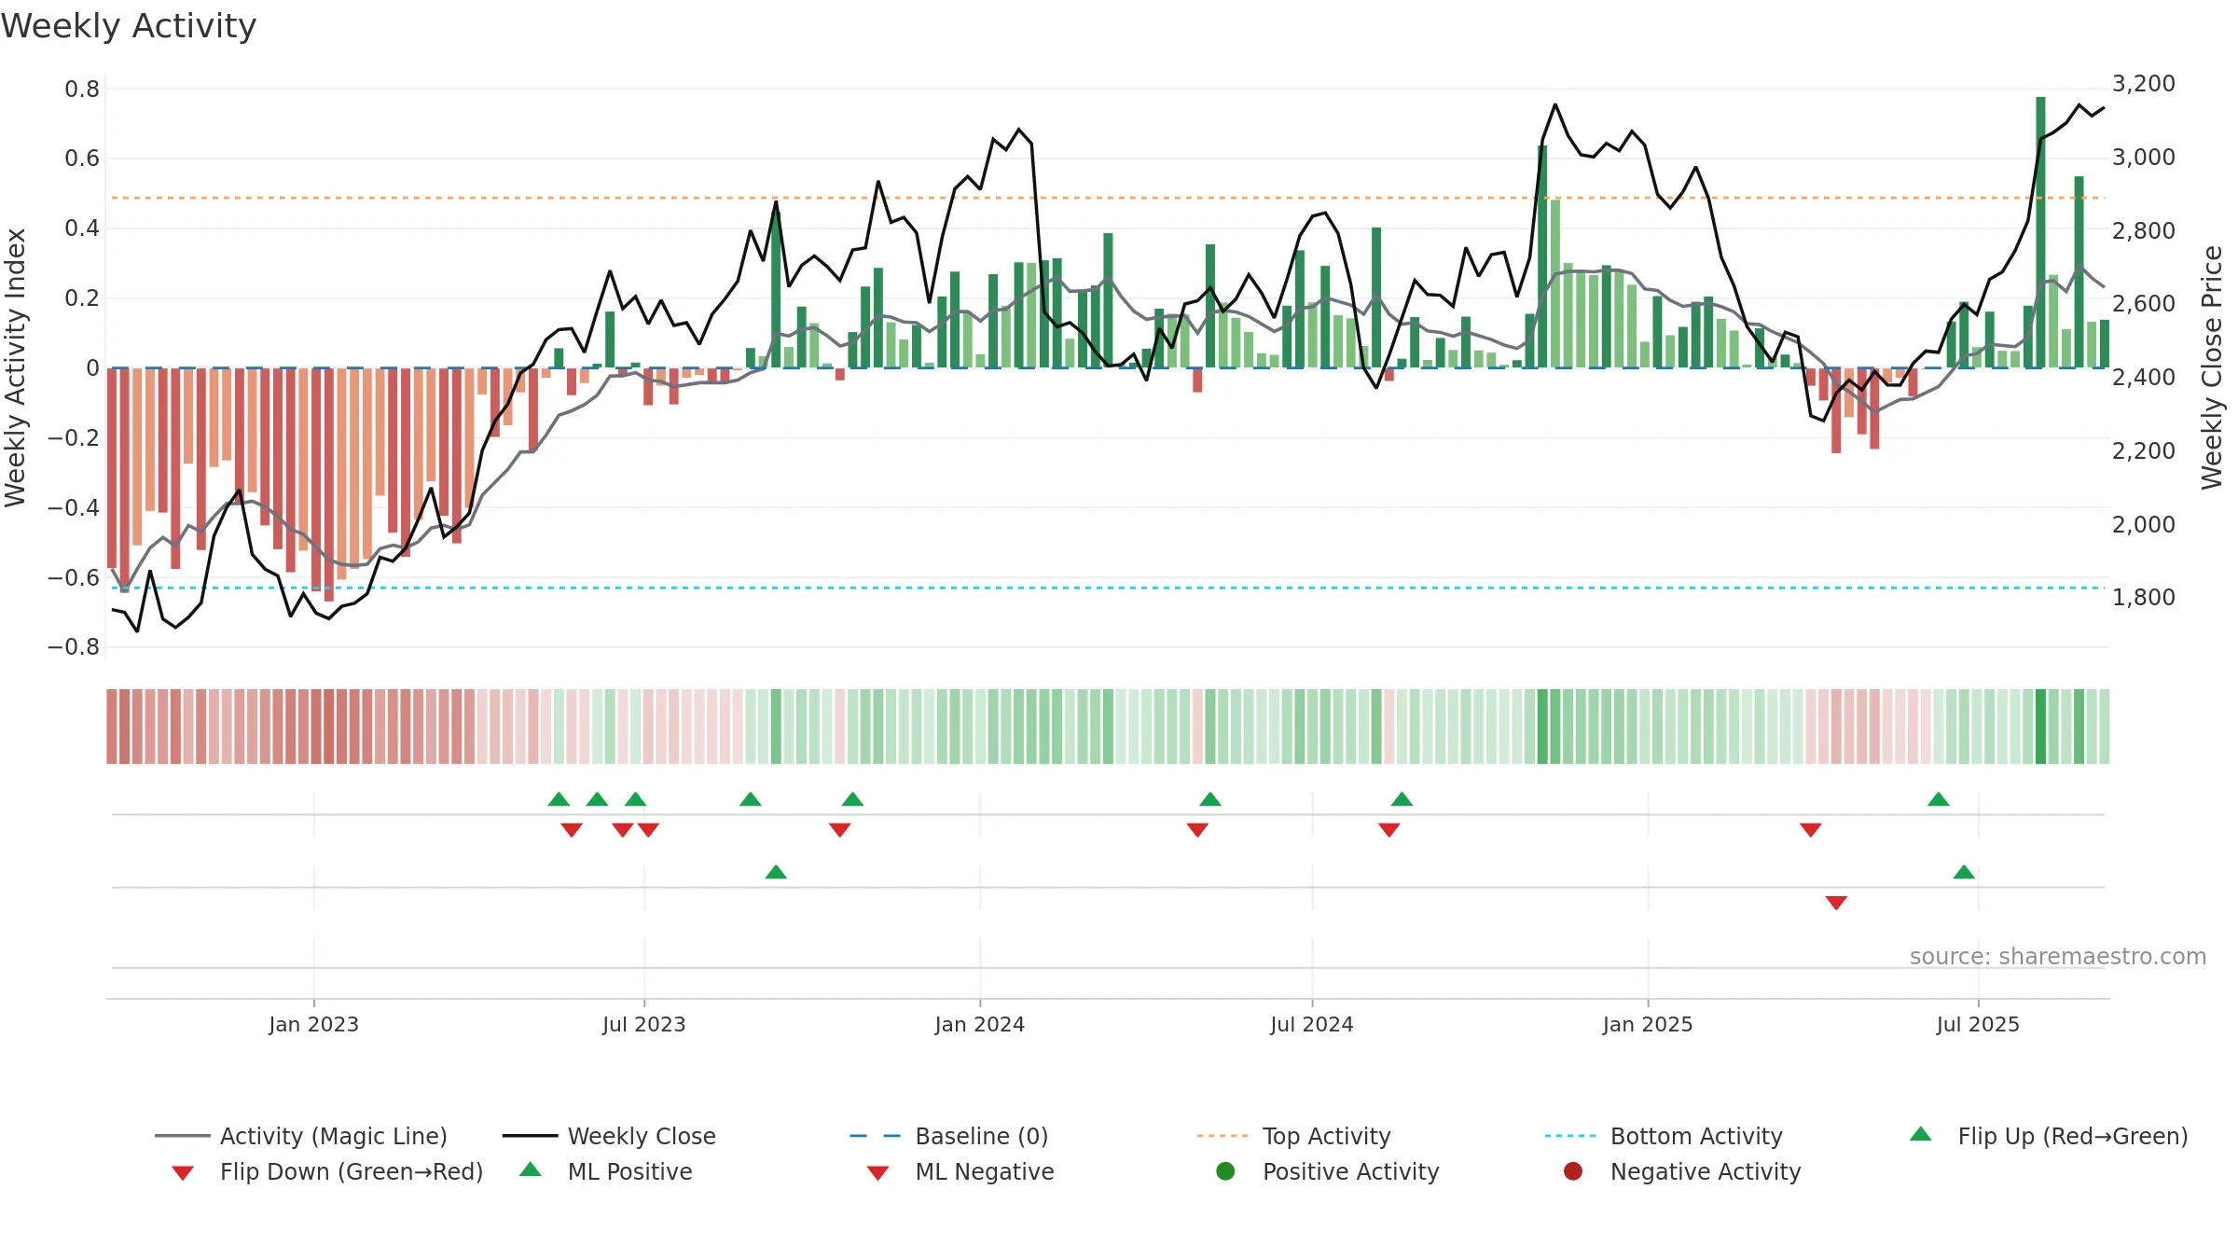The height and width of the screenshot is (1259, 2238).
Task: Click the 'Jan 2024' x-axis label
Action: (979, 1024)
